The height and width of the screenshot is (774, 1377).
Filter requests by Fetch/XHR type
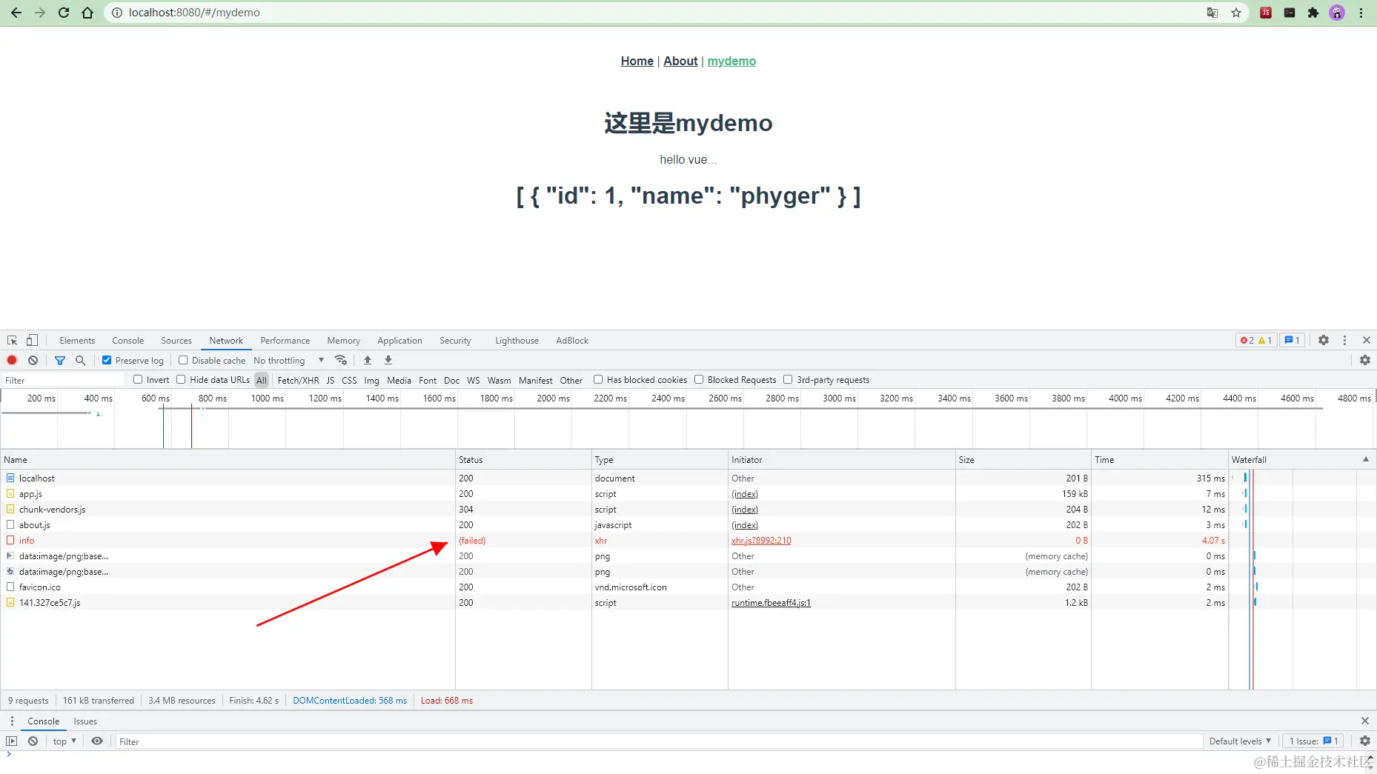pos(298,381)
